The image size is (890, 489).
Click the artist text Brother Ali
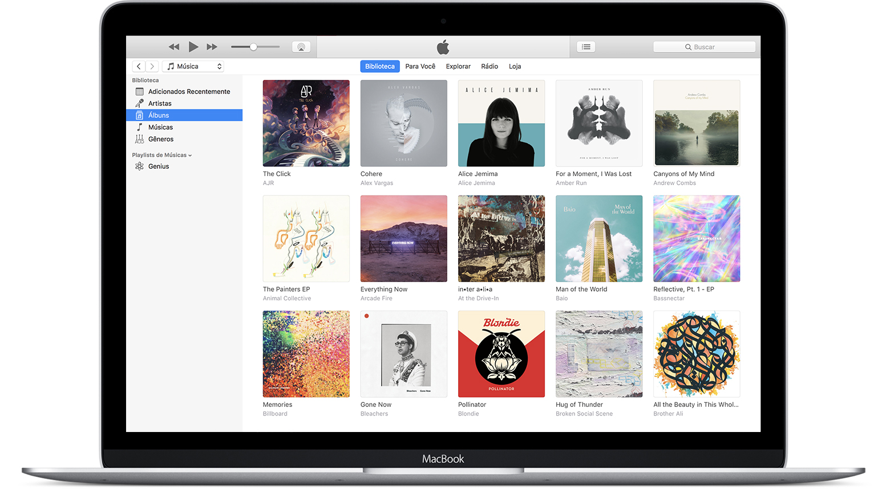point(668,414)
